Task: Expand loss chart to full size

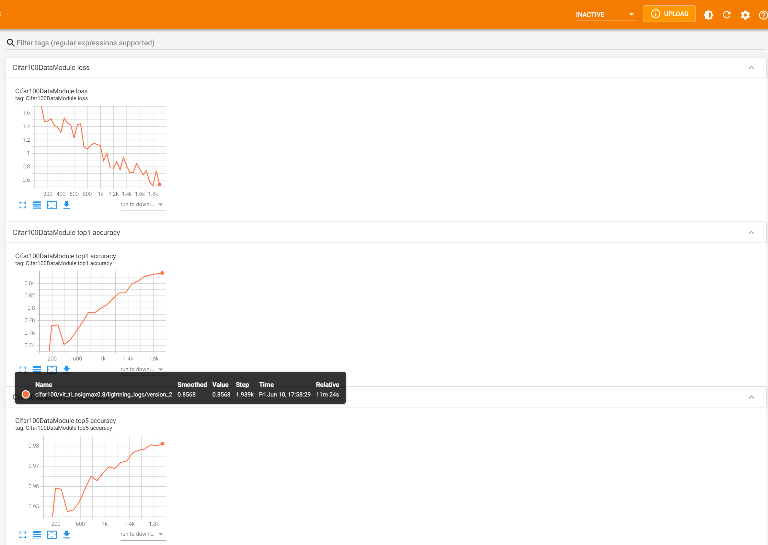Action: tap(23, 205)
